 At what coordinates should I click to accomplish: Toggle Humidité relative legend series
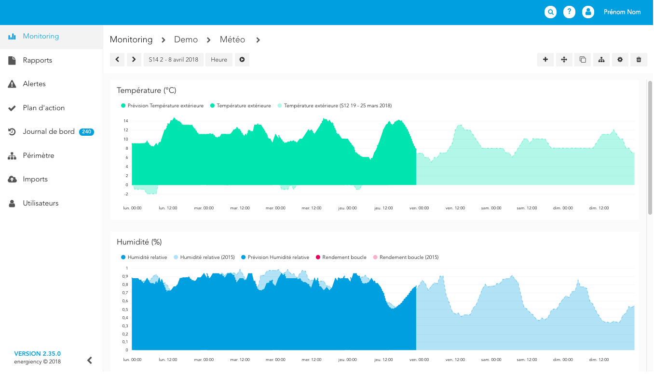point(144,257)
